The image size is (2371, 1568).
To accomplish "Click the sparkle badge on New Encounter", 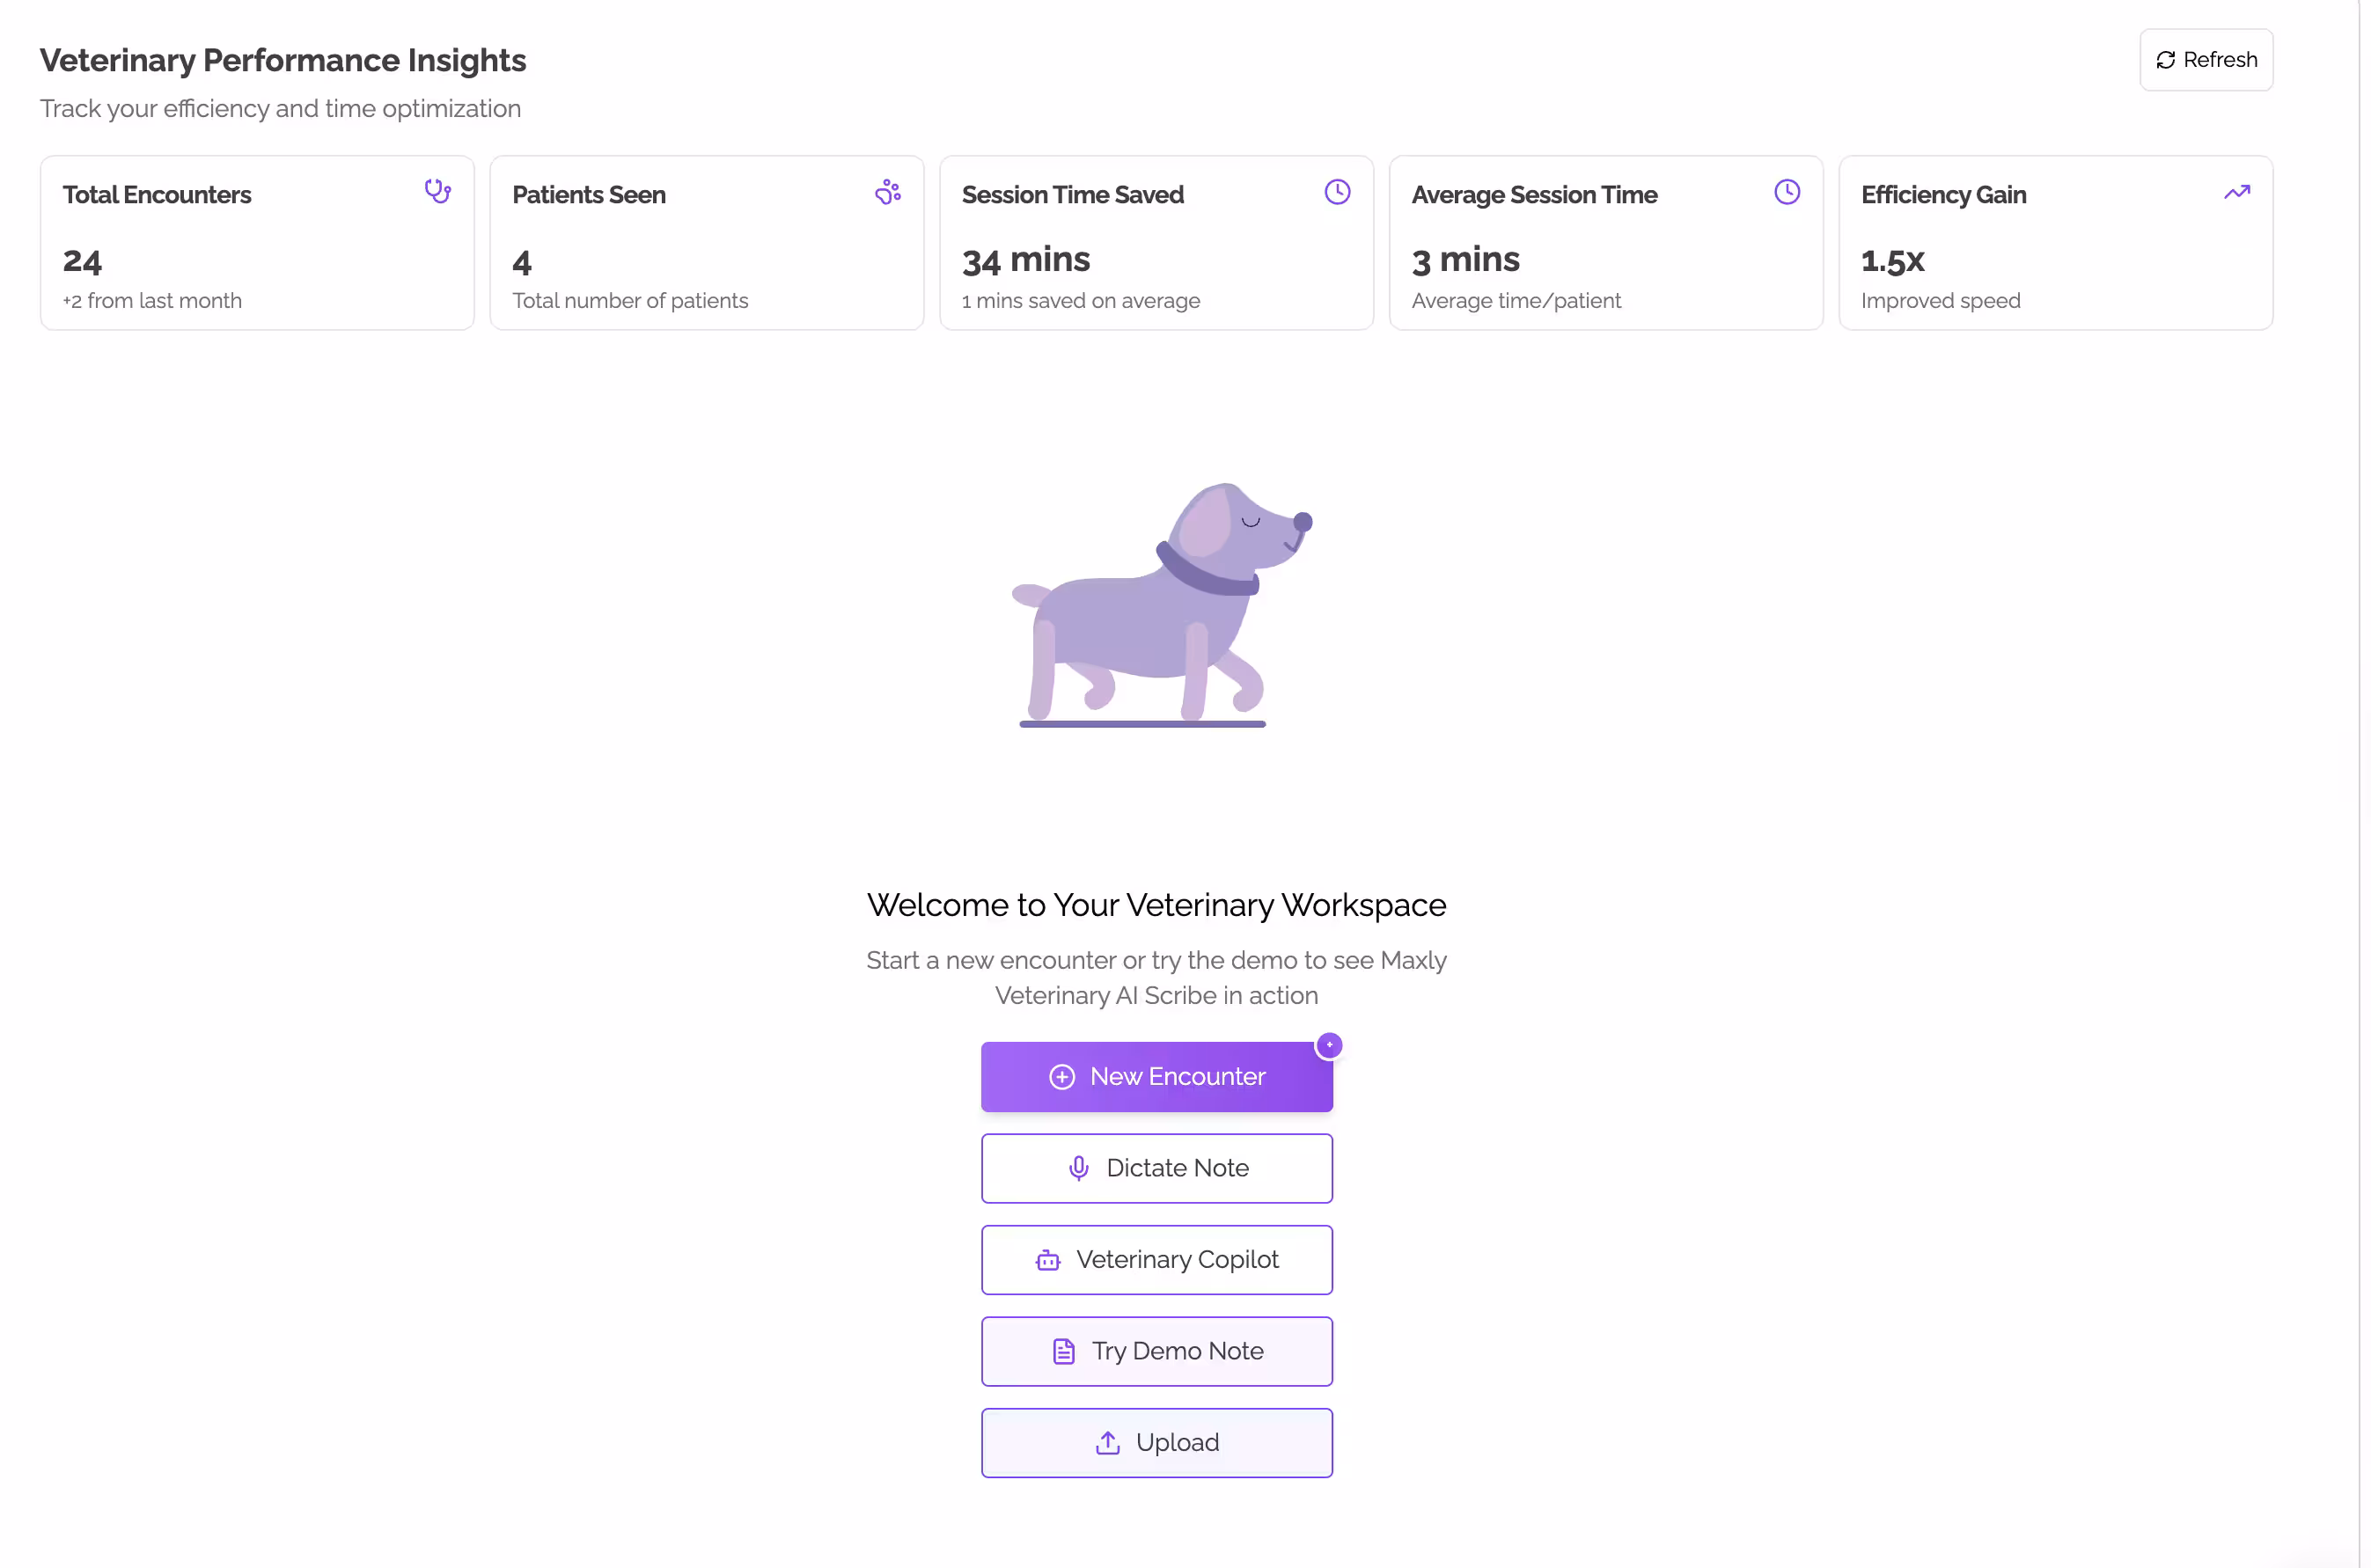I will [1328, 1045].
